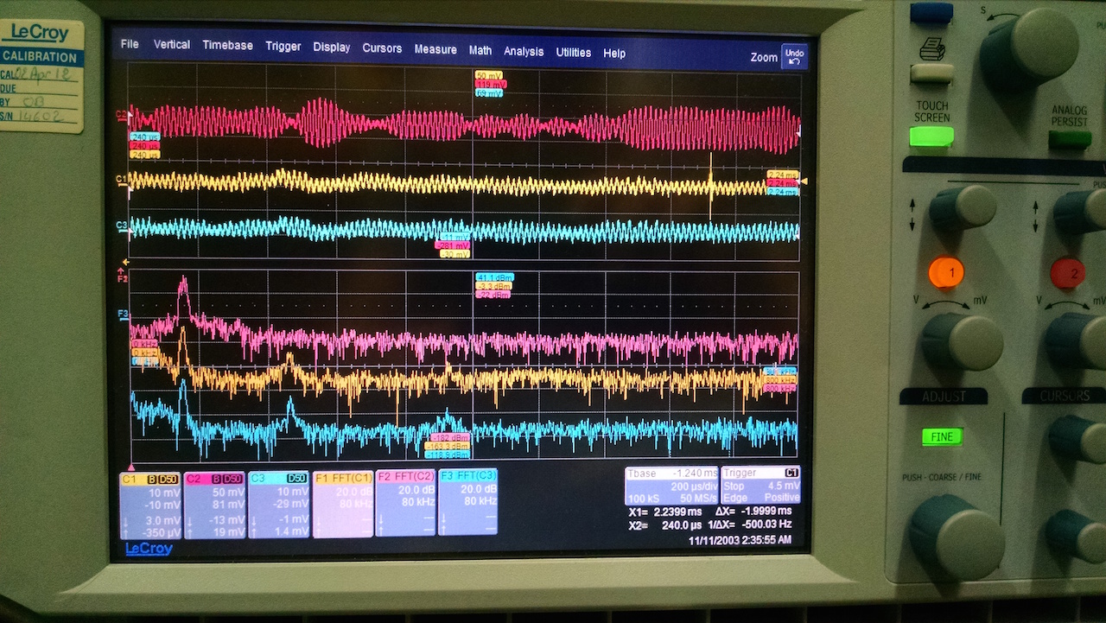Select the C3 trace marker at left edge
Image resolution: width=1106 pixels, height=623 pixels.
pyautogui.click(x=122, y=226)
